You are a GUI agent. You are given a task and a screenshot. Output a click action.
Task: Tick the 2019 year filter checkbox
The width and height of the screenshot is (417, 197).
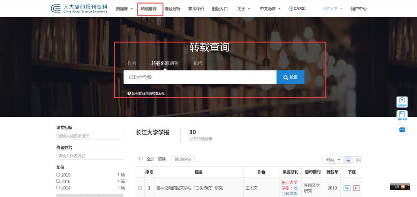coord(58,175)
